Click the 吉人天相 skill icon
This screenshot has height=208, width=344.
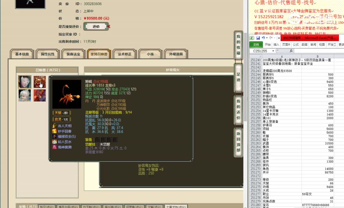(x=54, y=126)
